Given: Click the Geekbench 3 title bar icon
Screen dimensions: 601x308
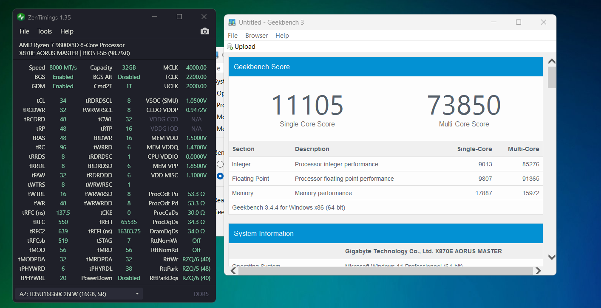Looking at the screenshot, I should [x=232, y=22].
